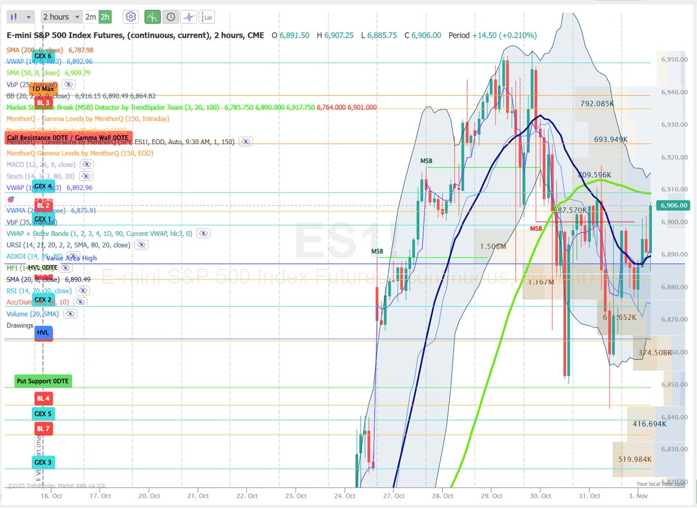Click the BL 7 level tag

pos(44,428)
